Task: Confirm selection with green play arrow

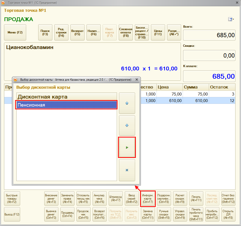Action: point(127,148)
